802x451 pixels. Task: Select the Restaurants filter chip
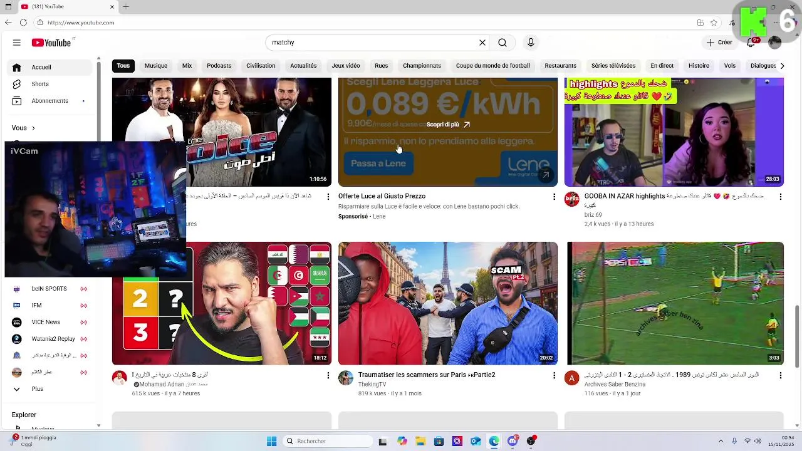561,66
